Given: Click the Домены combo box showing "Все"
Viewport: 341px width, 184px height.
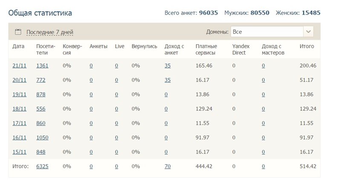Looking at the screenshot, I should pos(267,32).
